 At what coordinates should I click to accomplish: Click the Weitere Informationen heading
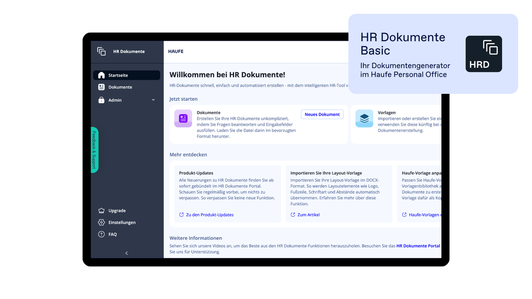tap(196, 238)
